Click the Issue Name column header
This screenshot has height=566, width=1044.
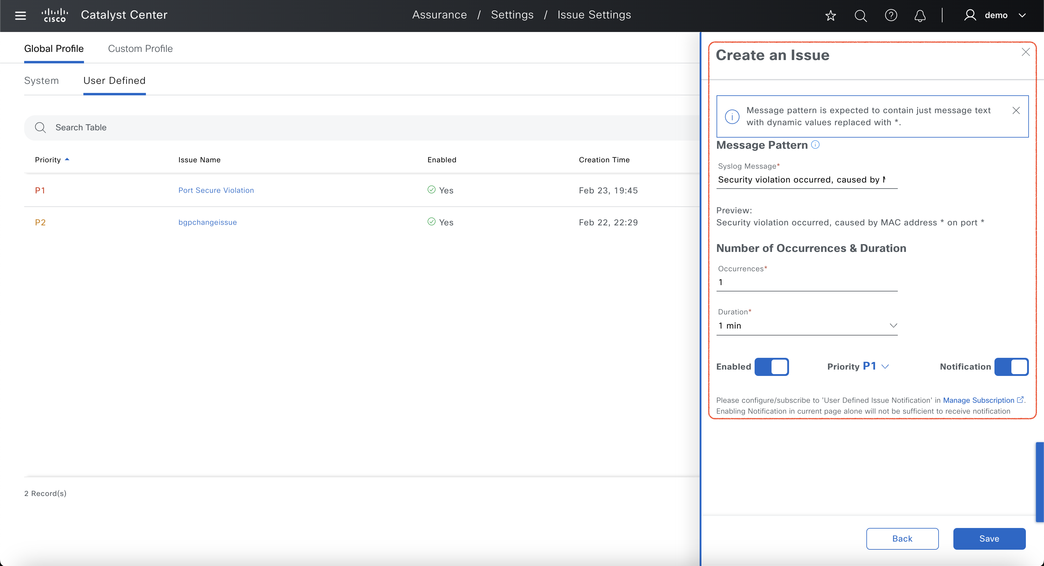(199, 160)
